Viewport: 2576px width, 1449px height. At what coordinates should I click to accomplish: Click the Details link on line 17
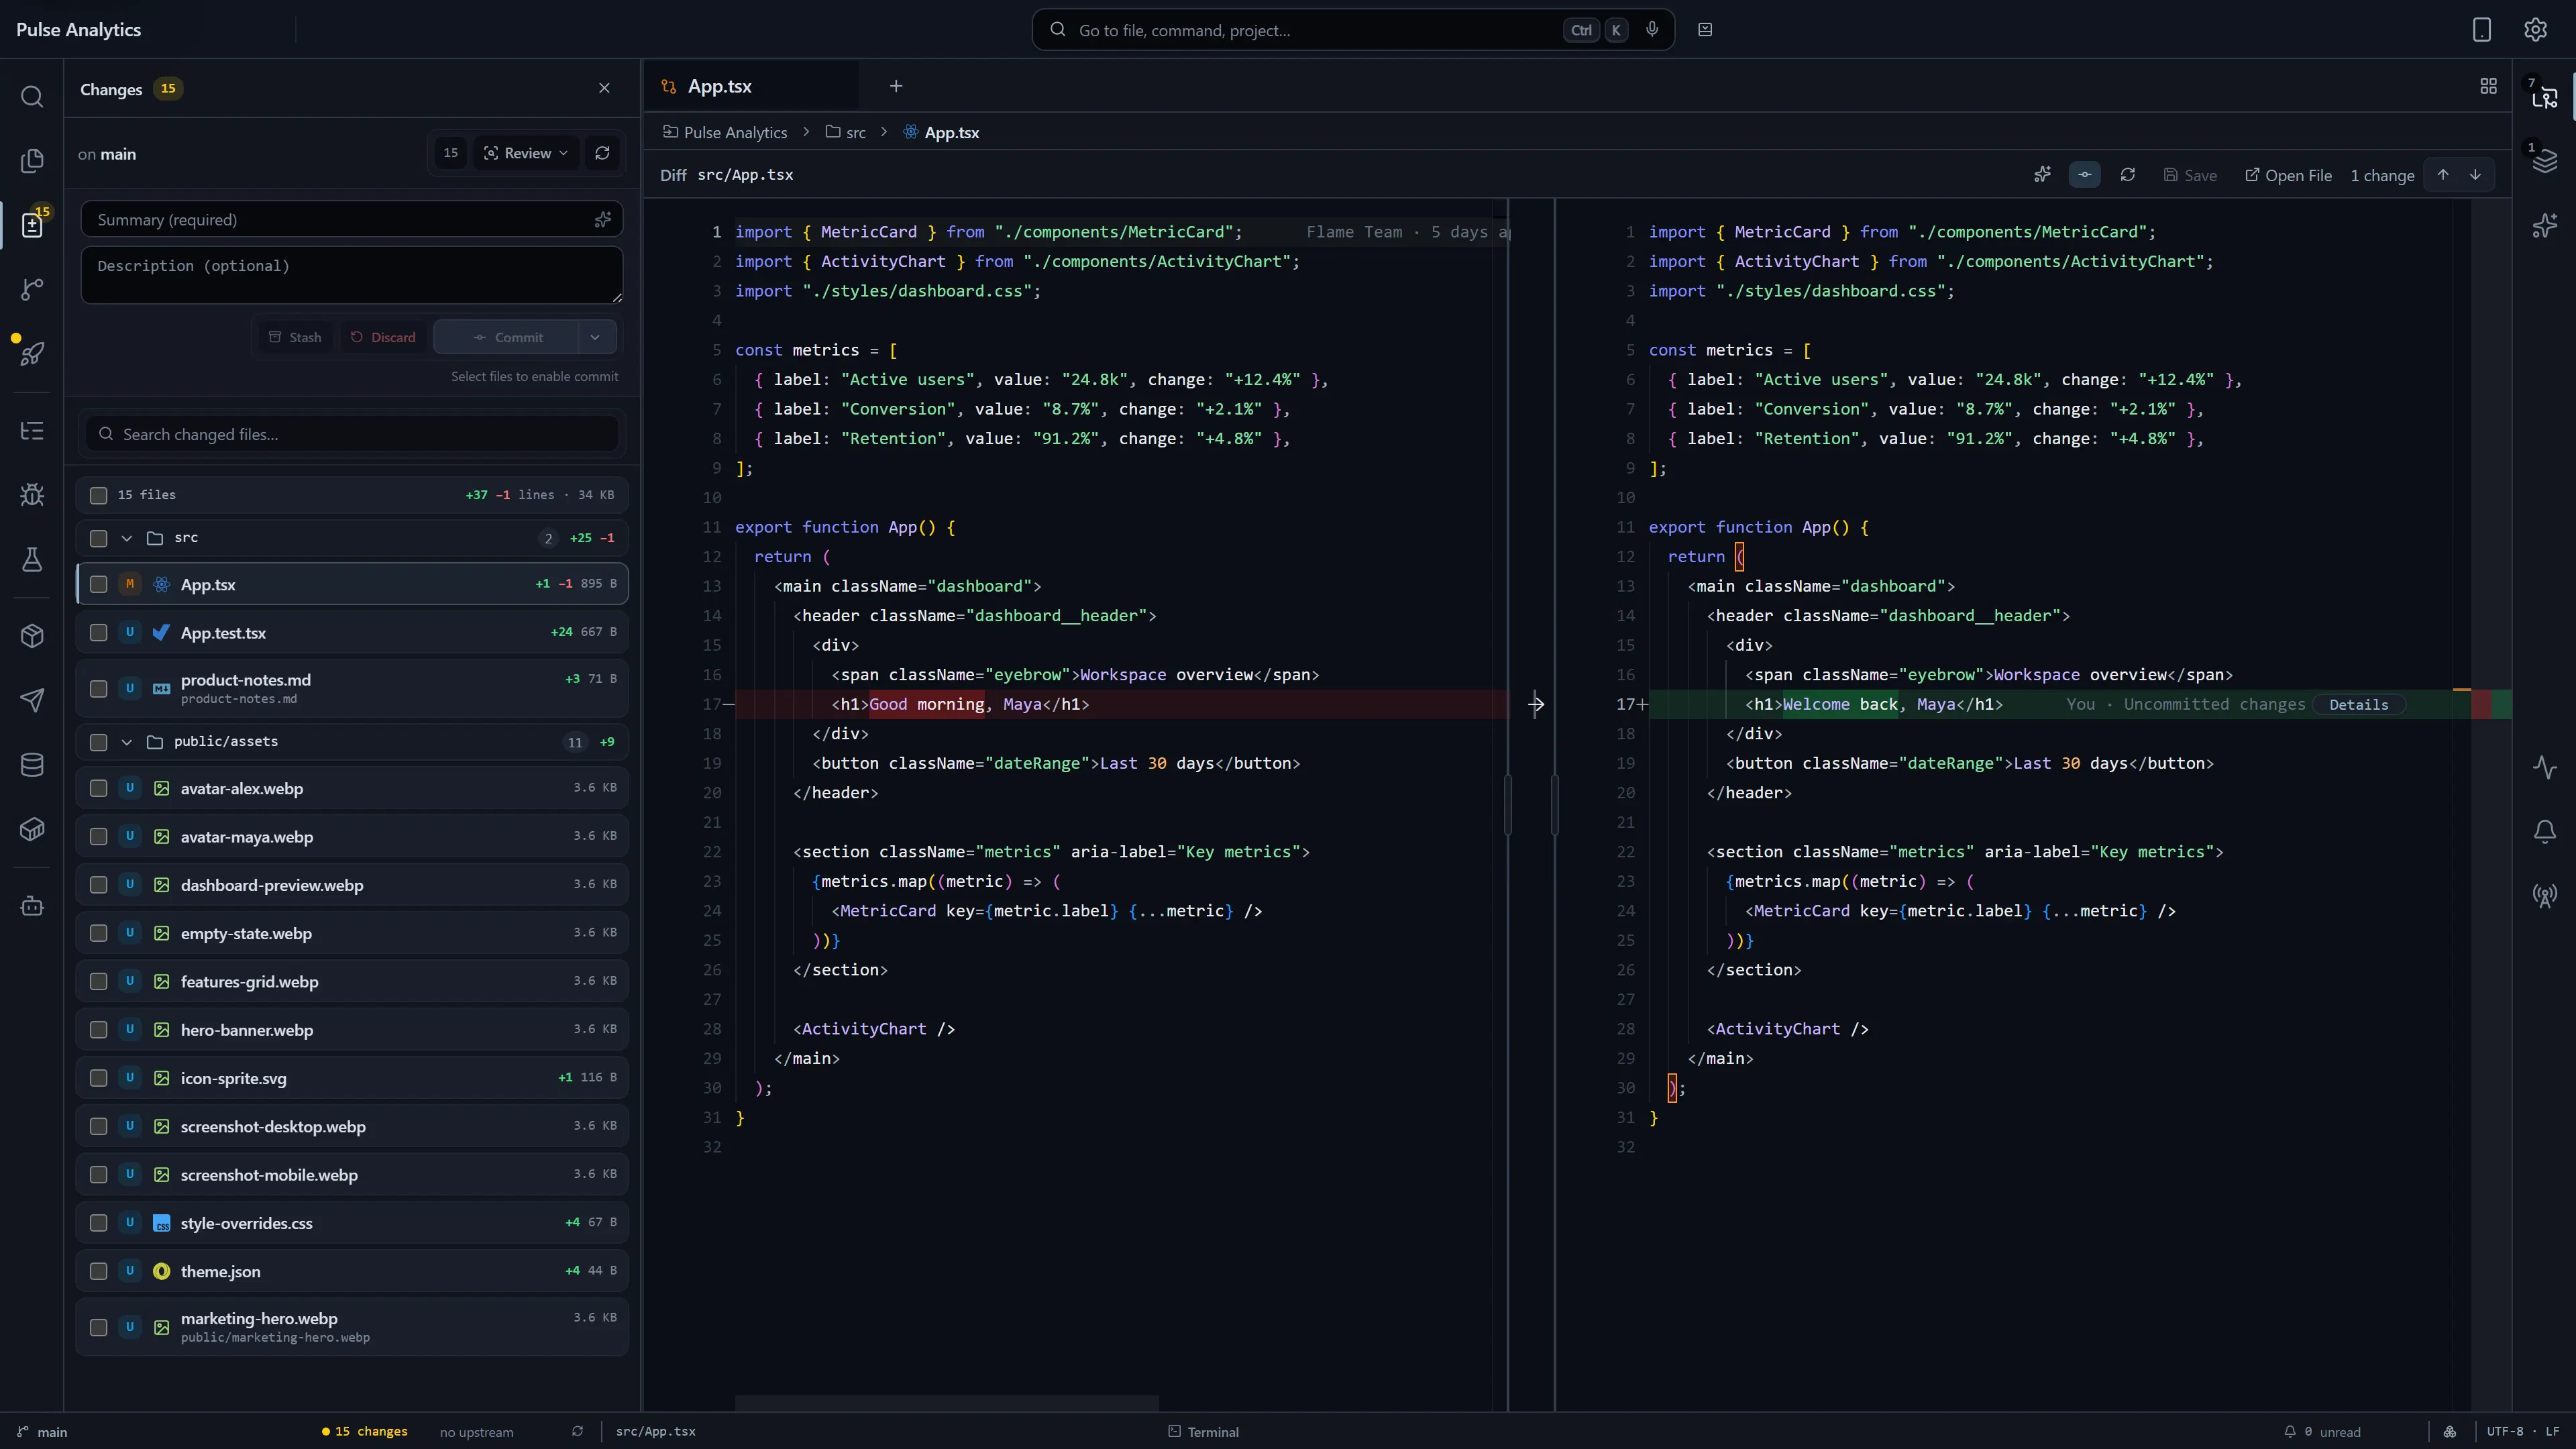pyautogui.click(x=2359, y=705)
